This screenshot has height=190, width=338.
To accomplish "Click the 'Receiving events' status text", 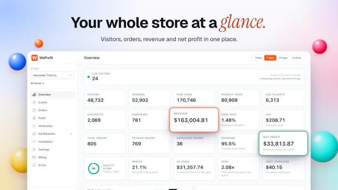I will pos(280,79).
